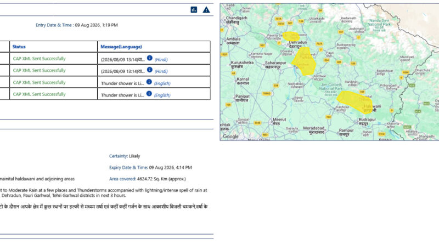This screenshot has height=244, width=439.
Task: Click the Message(Language) column header
Action: point(121,47)
